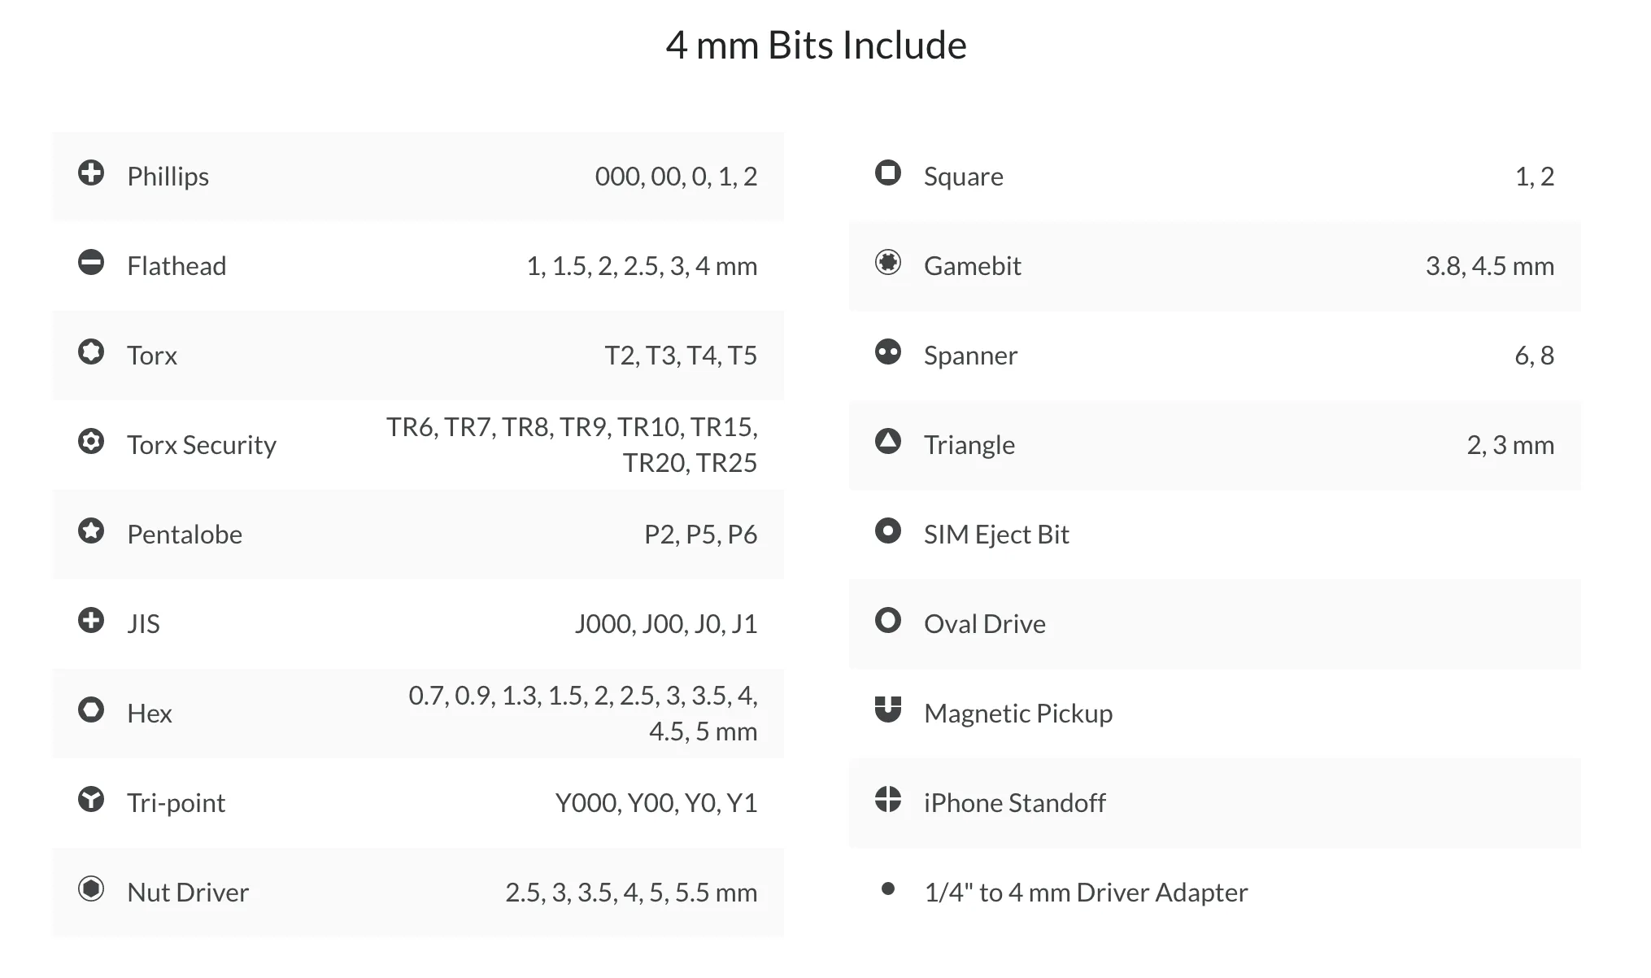Click the Phillips bit icon

91,172
